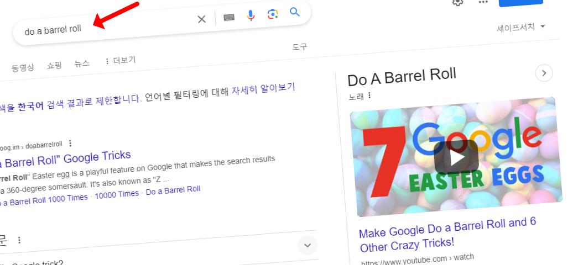Viewport: 578px width, 265px height.
Task: Open the 세이프서치 dropdown
Action: pyautogui.click(x=521, y=27)
